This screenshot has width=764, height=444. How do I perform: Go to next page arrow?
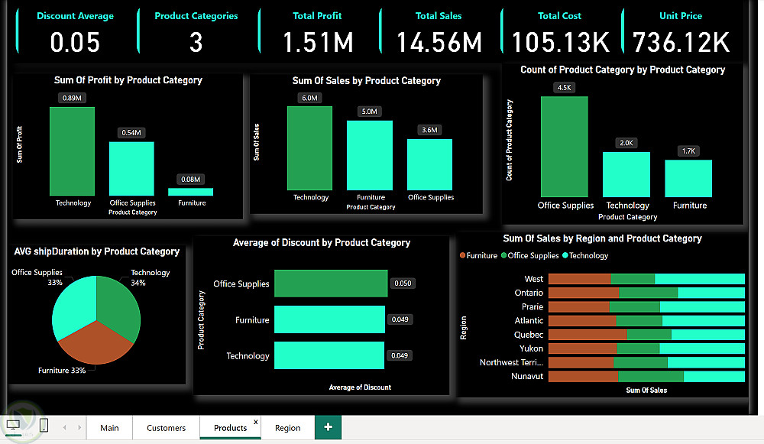coord(79,427)
